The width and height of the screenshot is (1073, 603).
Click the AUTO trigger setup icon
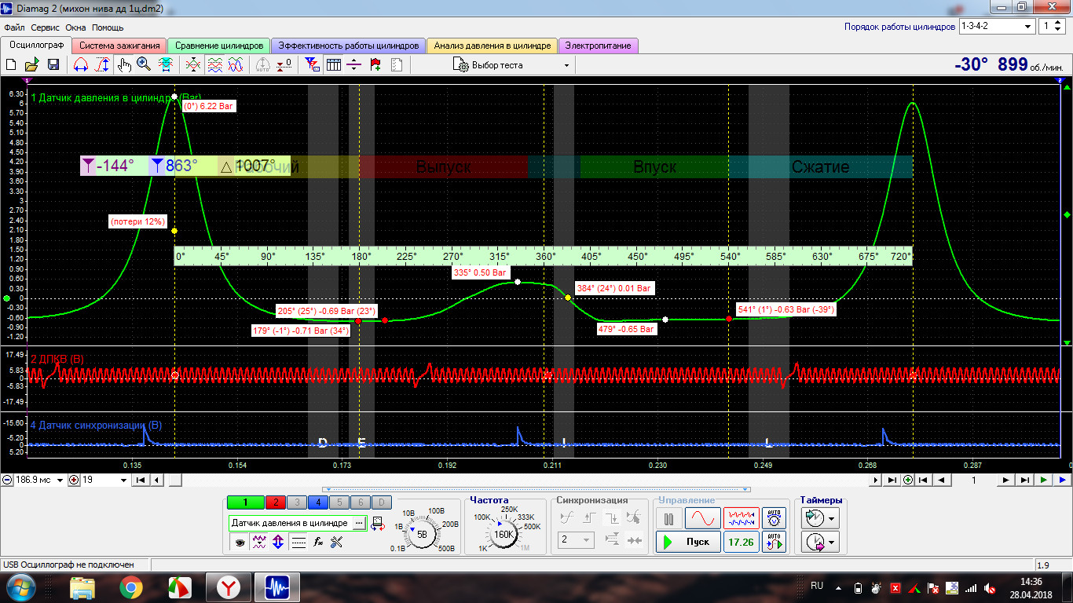pos(775,542)
